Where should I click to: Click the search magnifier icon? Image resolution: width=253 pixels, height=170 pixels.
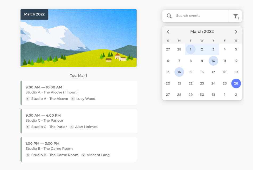[169, 16]
